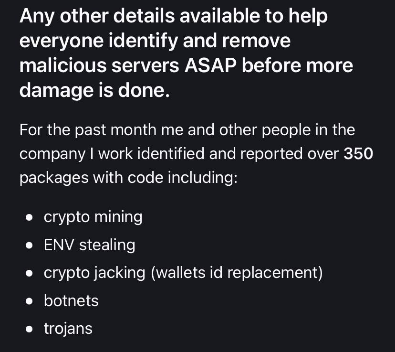Click the paragraph line starting "For the past month"
The image size is (395, 352).
tap(187, 130)
